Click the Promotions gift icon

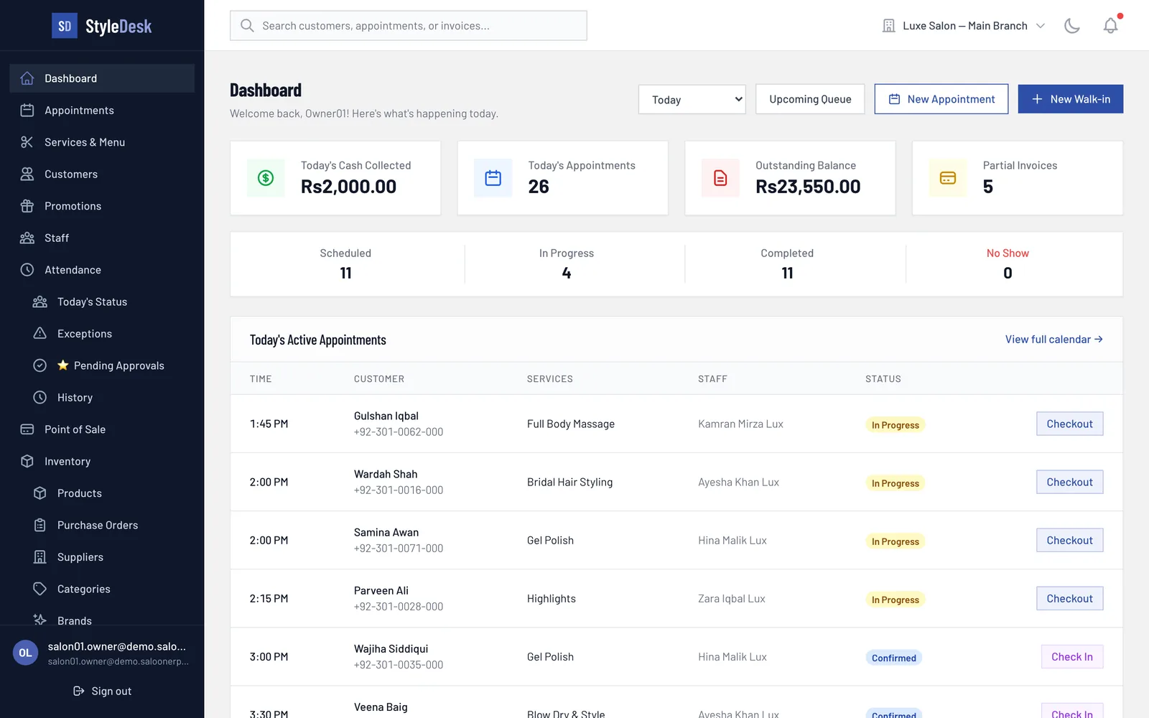tap(27, 206)
